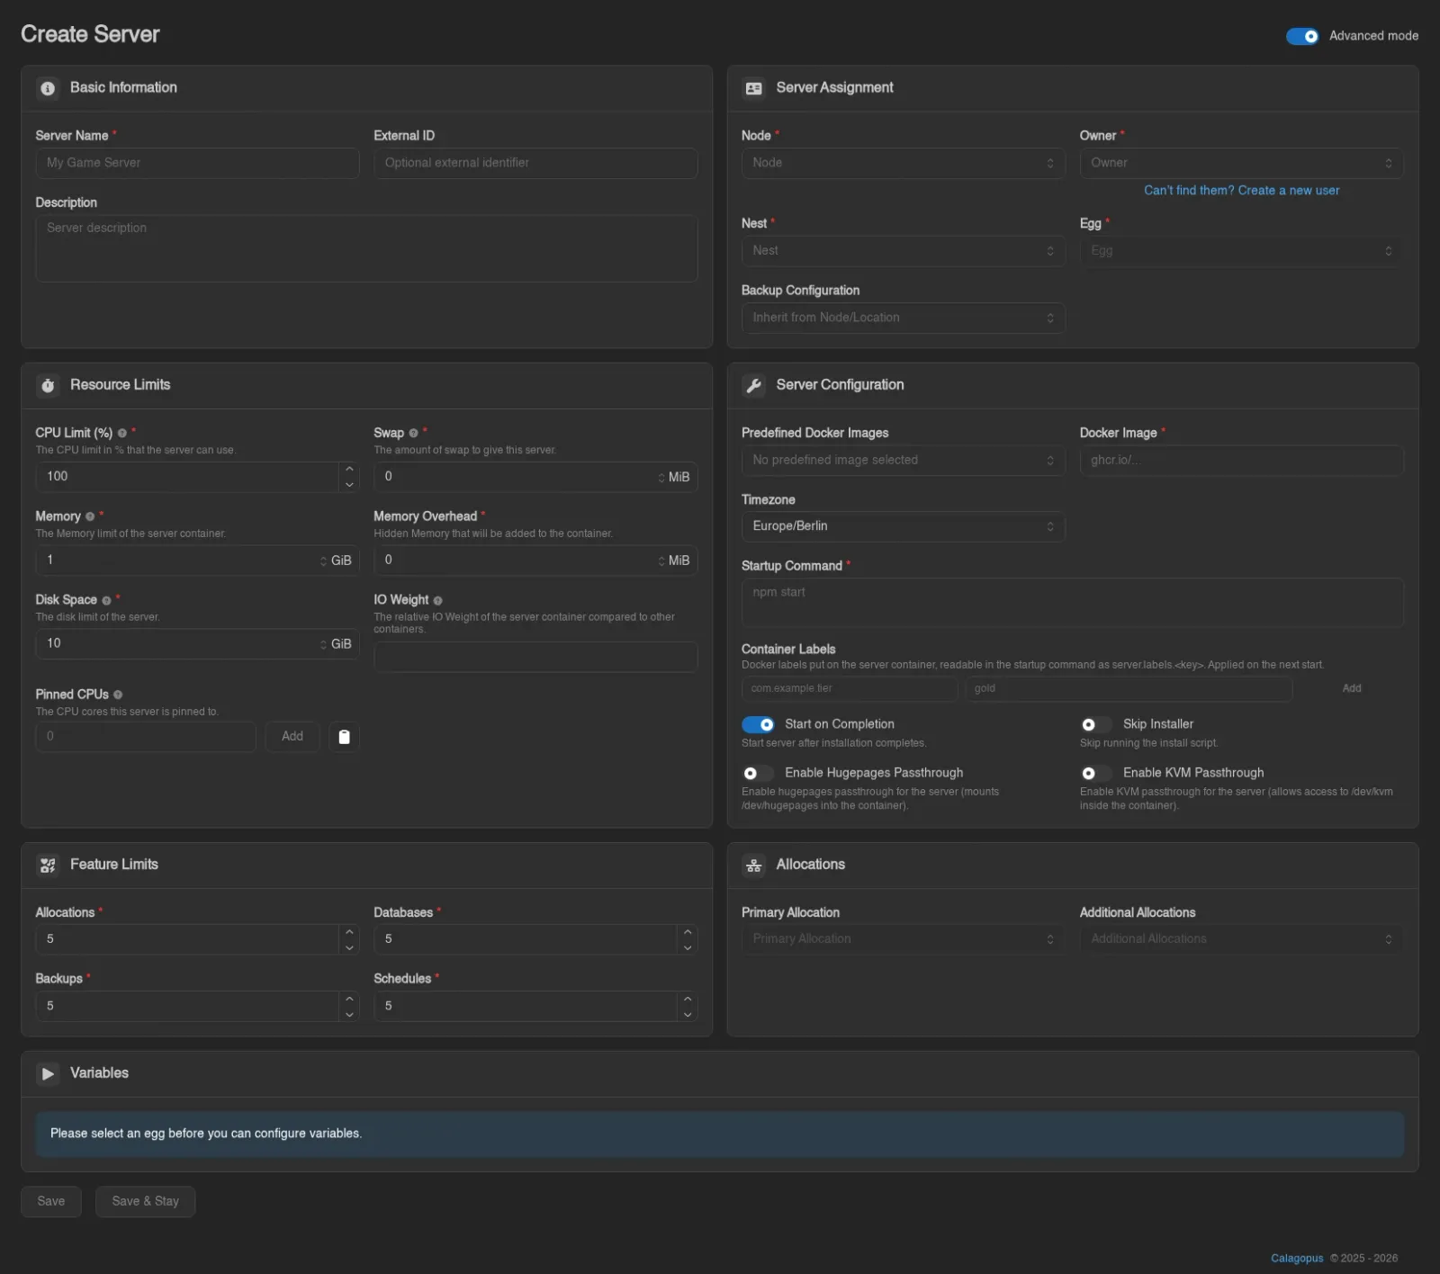Enable Hugepages Passthrough toggle
The height and width of the screenshot is (1274, 1440).
(x=758, y=773)
